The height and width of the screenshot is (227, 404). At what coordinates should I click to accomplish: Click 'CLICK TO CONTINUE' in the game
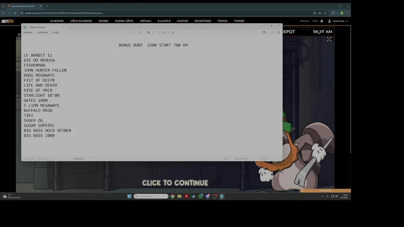[x=175, y=183]
